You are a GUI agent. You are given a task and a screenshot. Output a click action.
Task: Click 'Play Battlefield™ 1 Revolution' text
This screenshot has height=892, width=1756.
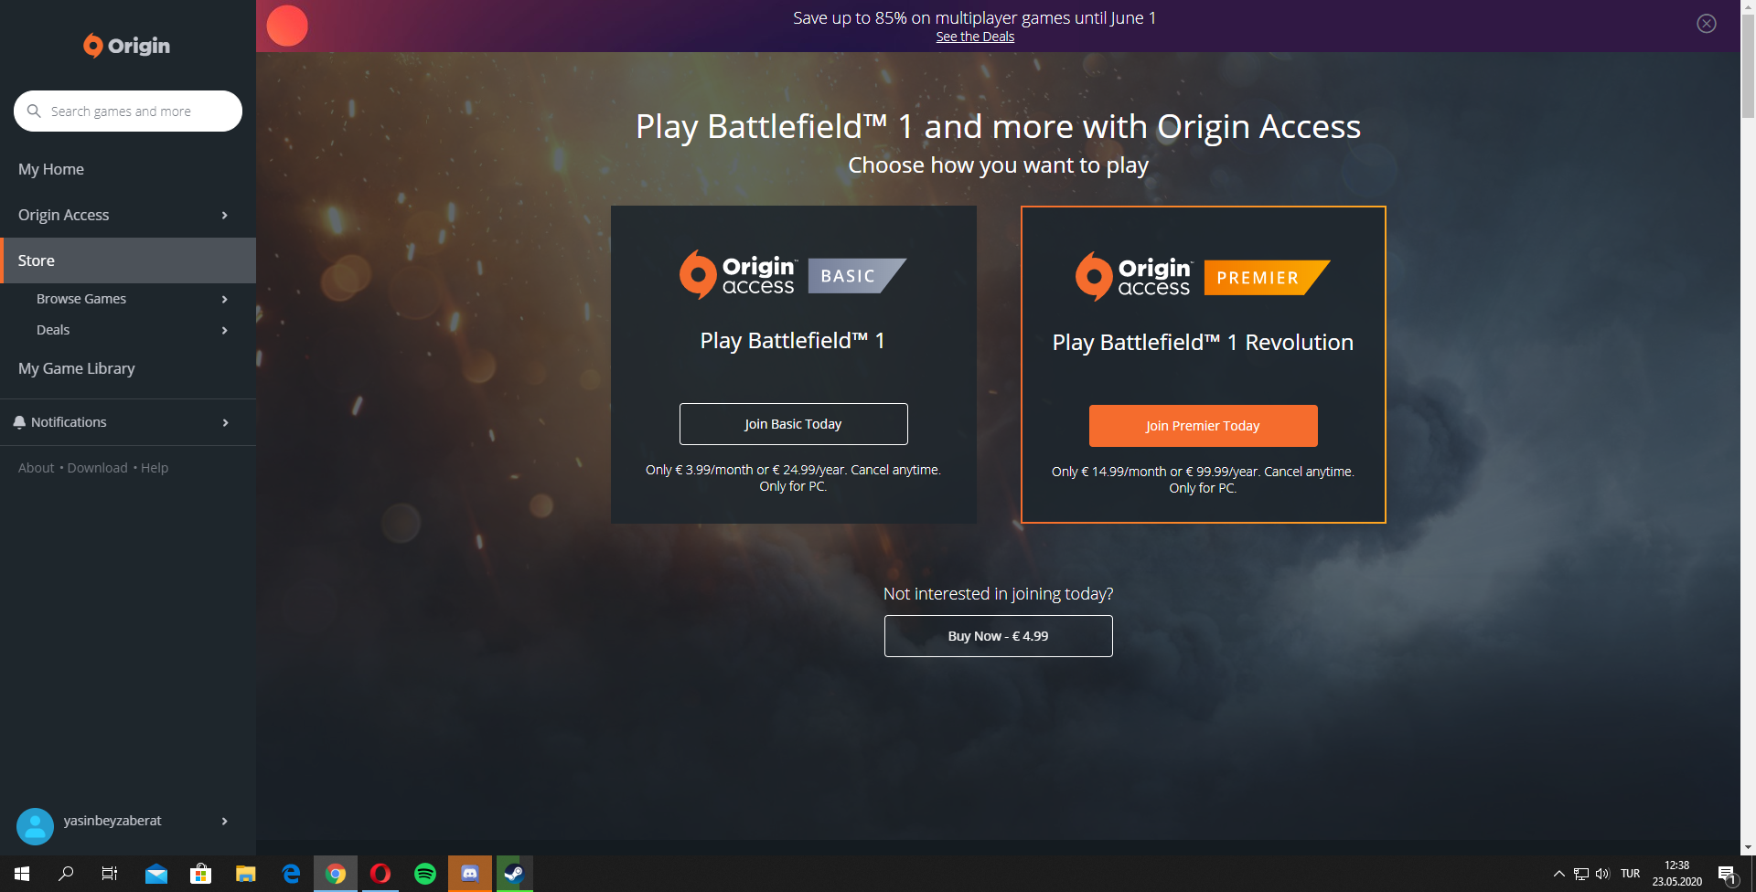(1203, 343)
